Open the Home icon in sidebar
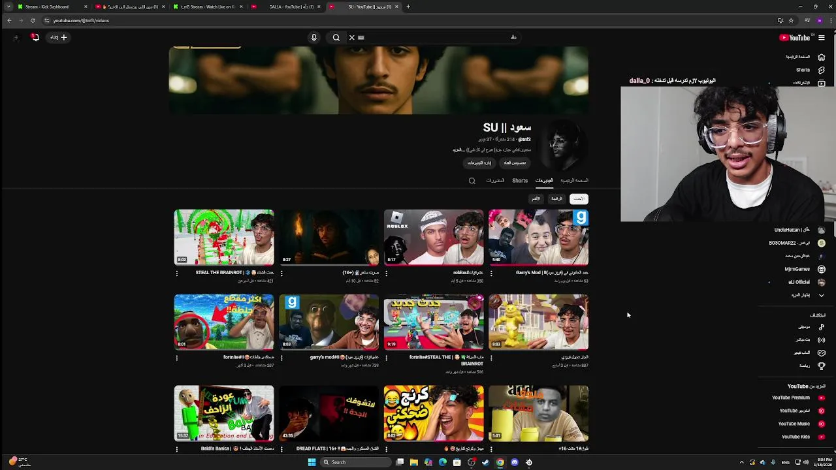This screenshot has height=470, width=836. [821, 57]
